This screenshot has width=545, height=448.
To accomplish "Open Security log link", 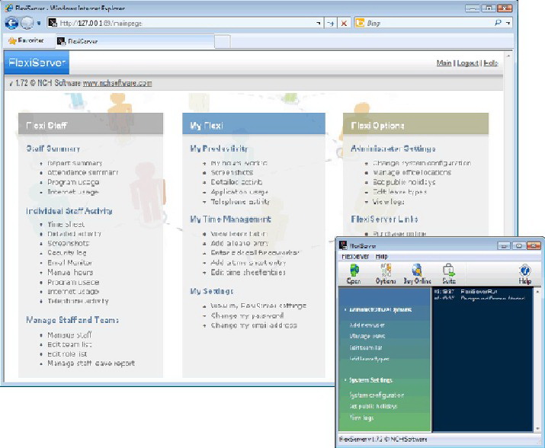I will pyautogui.click(x=67, y=253).
